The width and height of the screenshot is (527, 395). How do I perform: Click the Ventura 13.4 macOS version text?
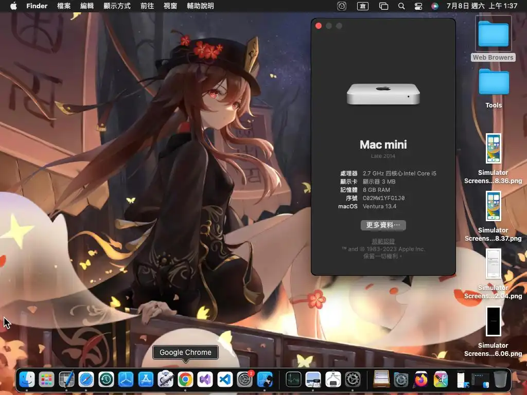[x=379, y=206]
